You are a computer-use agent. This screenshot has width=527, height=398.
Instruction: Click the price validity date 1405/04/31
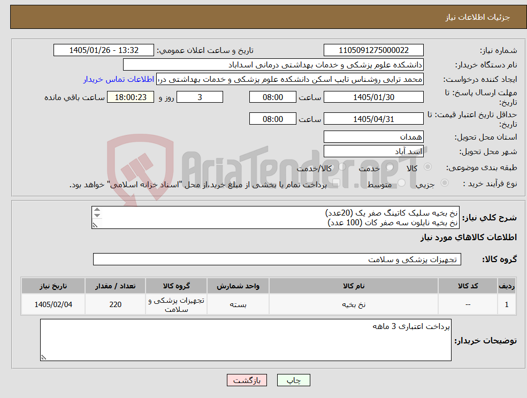coord(373,119)
